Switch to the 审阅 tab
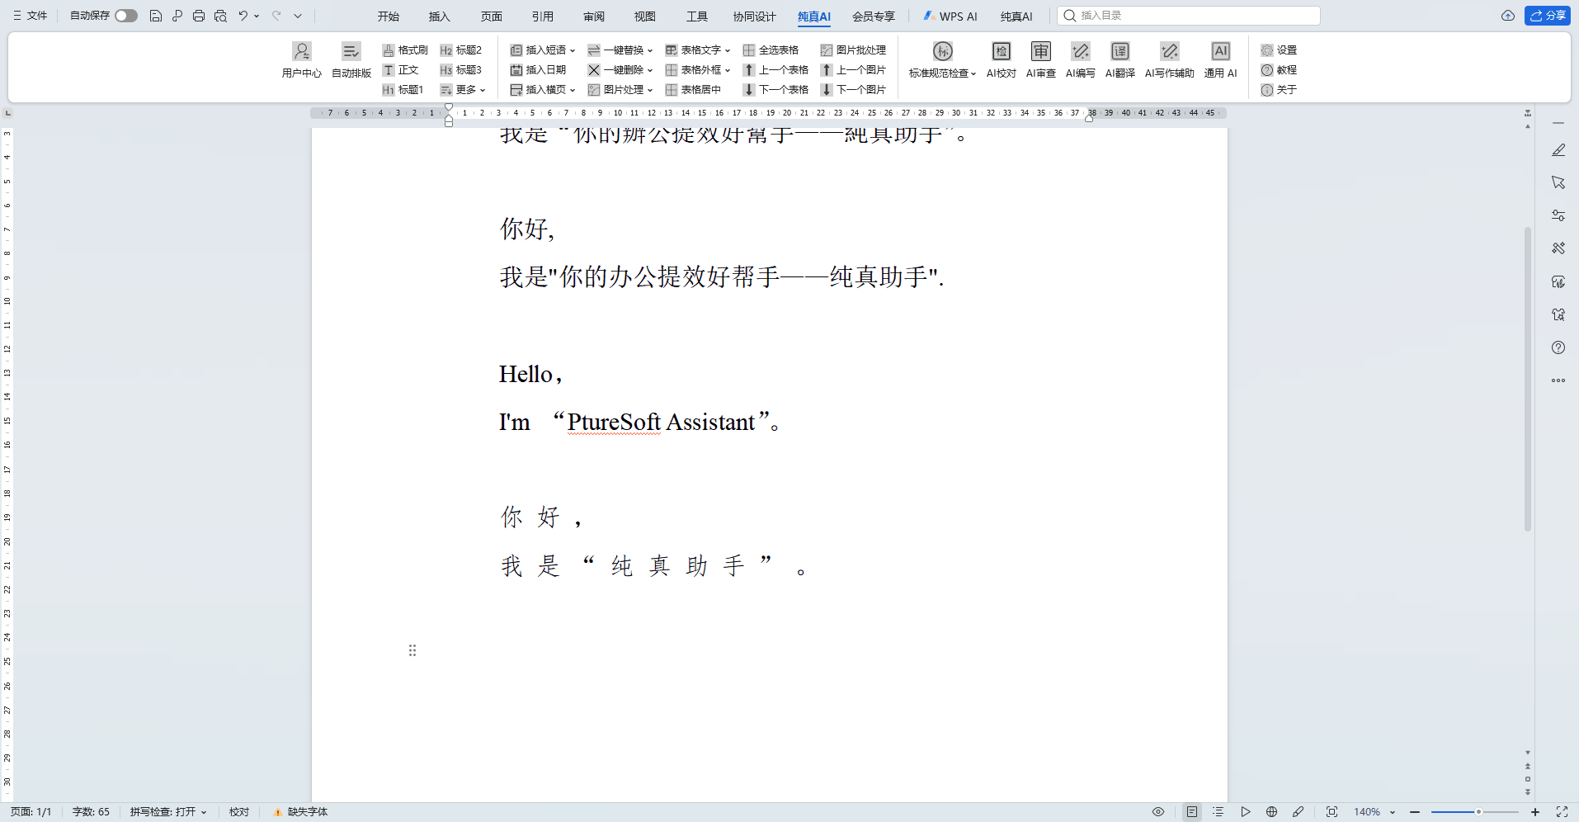The width and height of the screenshot is (1579, 822). pos(594,17)
